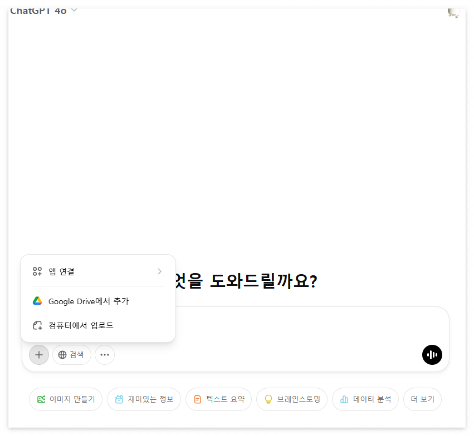Click the 더 보기 button
474x436 pixels.
(422, 399)
